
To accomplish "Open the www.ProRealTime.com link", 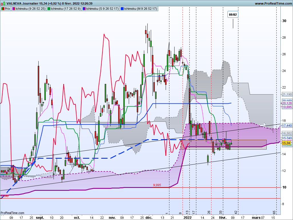I will [273, 3].
